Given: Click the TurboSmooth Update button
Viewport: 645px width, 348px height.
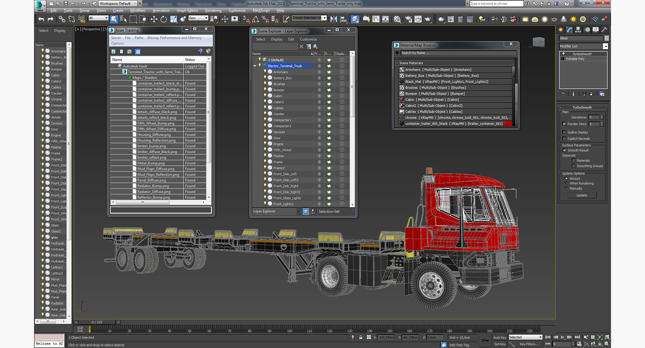Looking at the screenshot, I should [x=582, y=195].
